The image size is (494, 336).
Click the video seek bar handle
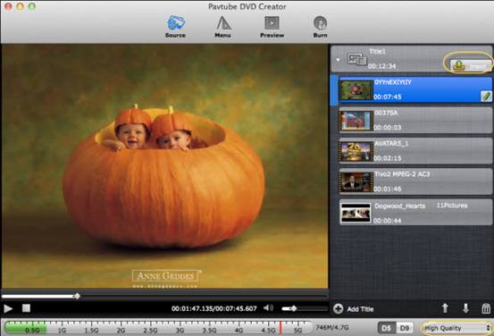[77, 296]
